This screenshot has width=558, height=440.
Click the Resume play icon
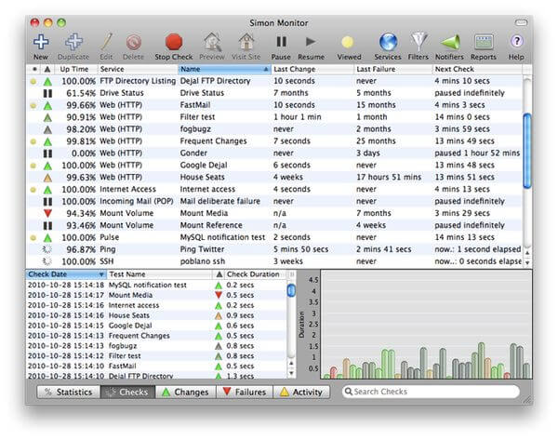[311, 42]
